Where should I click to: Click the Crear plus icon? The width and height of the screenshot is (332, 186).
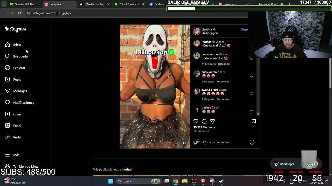(x=8, y=114)
